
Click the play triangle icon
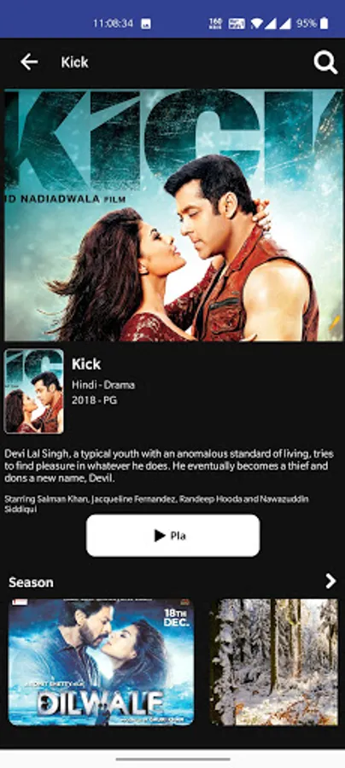click(x=160, y=535)
